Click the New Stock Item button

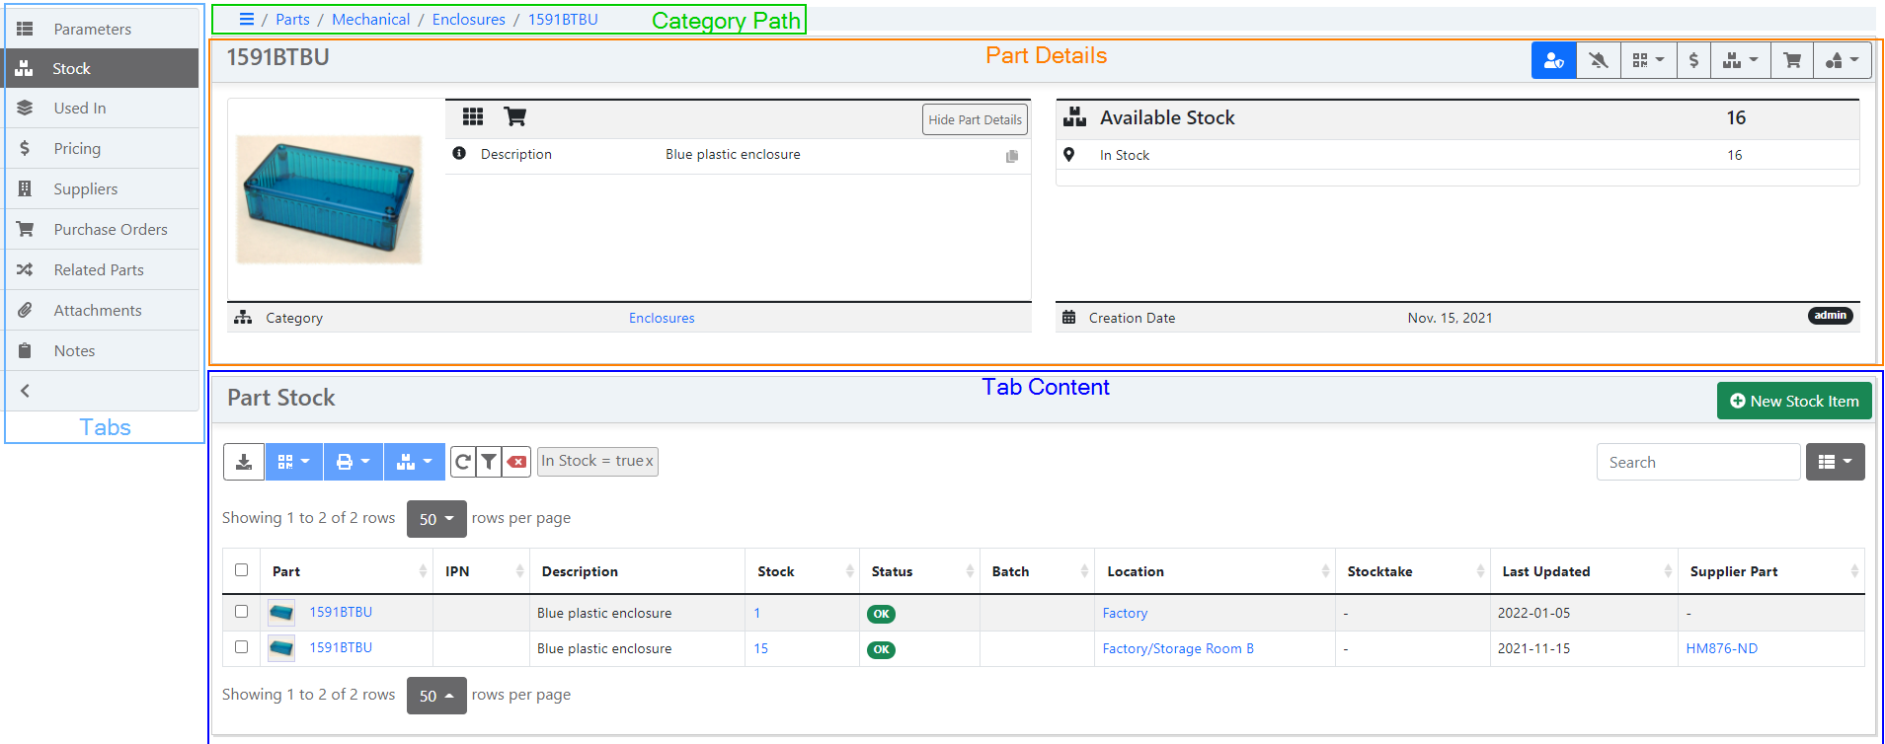pyautogui.click(x=1794, y=402)
